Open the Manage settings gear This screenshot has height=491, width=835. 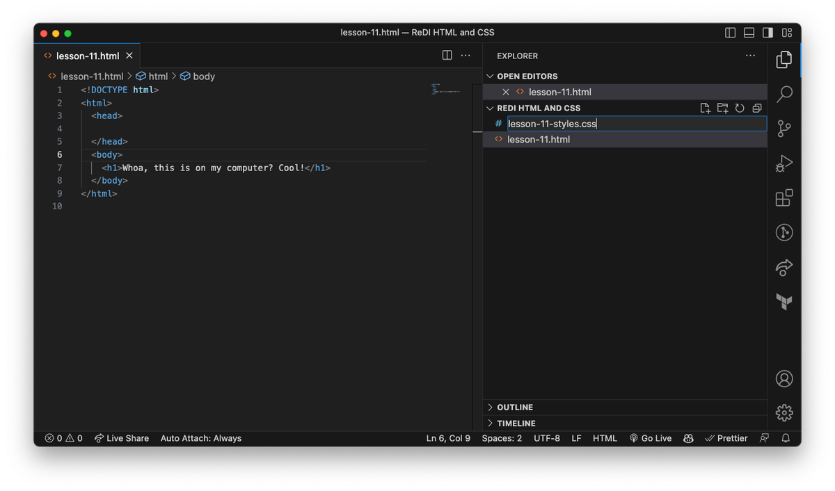(x=784, y=412)
